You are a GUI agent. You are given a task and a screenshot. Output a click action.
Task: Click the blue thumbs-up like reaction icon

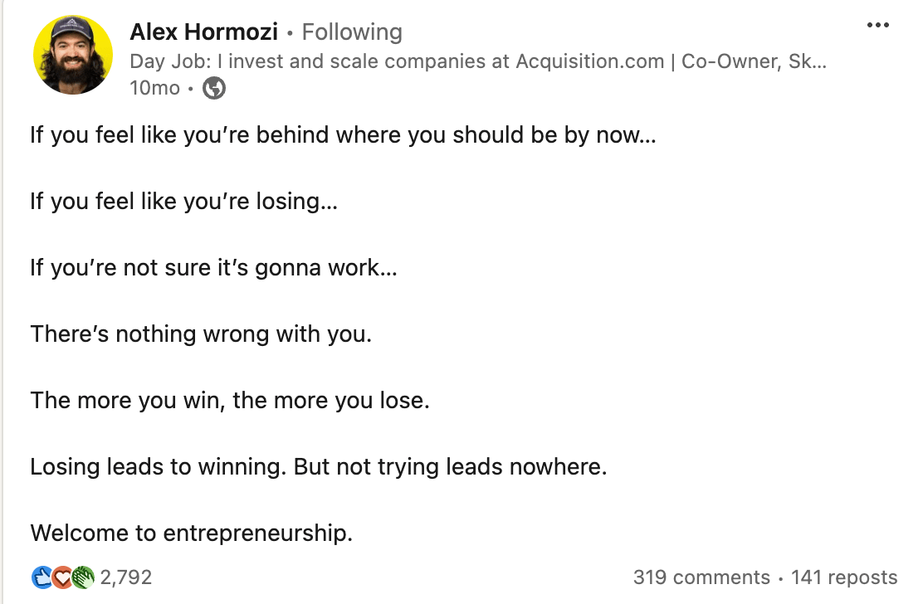(42, 577)
